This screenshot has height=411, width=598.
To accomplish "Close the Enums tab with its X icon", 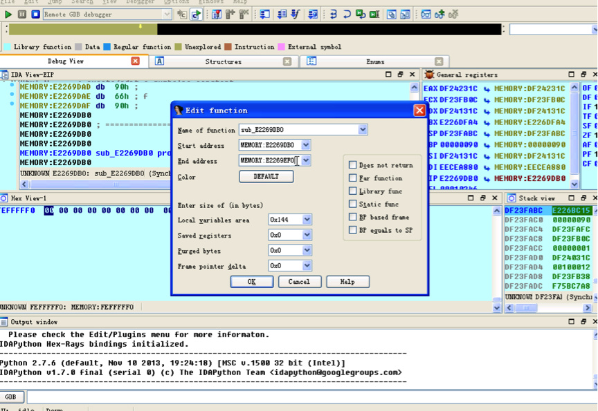I will [439, 61].
